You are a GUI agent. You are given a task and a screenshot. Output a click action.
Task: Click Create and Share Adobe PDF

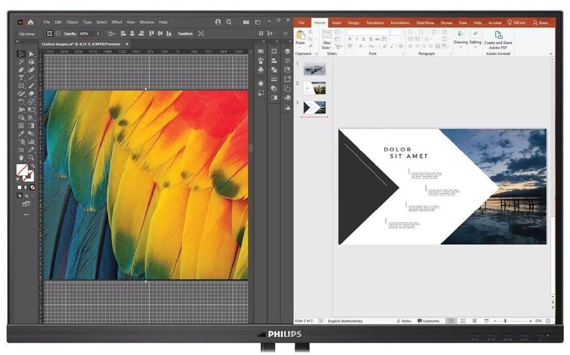point(498,40)
